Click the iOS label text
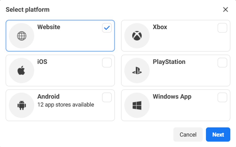The height and width of the screenshot is (147, 236). coord(42,62)
